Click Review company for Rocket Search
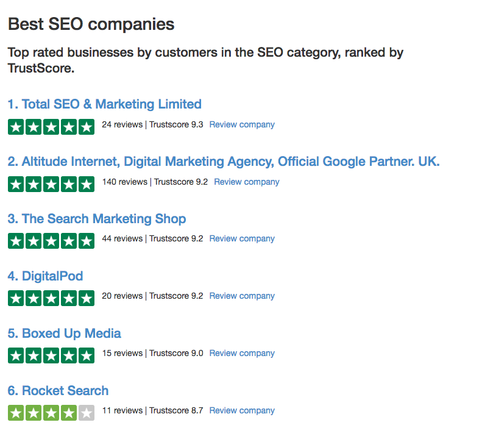Image resolution: width=482 pixels, height=439 pixels. (x=242, y=411)
